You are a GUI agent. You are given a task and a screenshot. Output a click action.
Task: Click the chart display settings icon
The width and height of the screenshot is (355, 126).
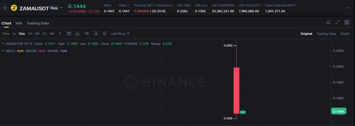tap(96, 34)
